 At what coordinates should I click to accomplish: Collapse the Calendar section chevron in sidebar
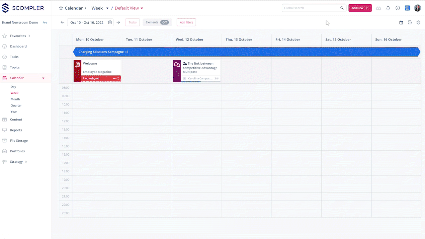tap(43, 78)
